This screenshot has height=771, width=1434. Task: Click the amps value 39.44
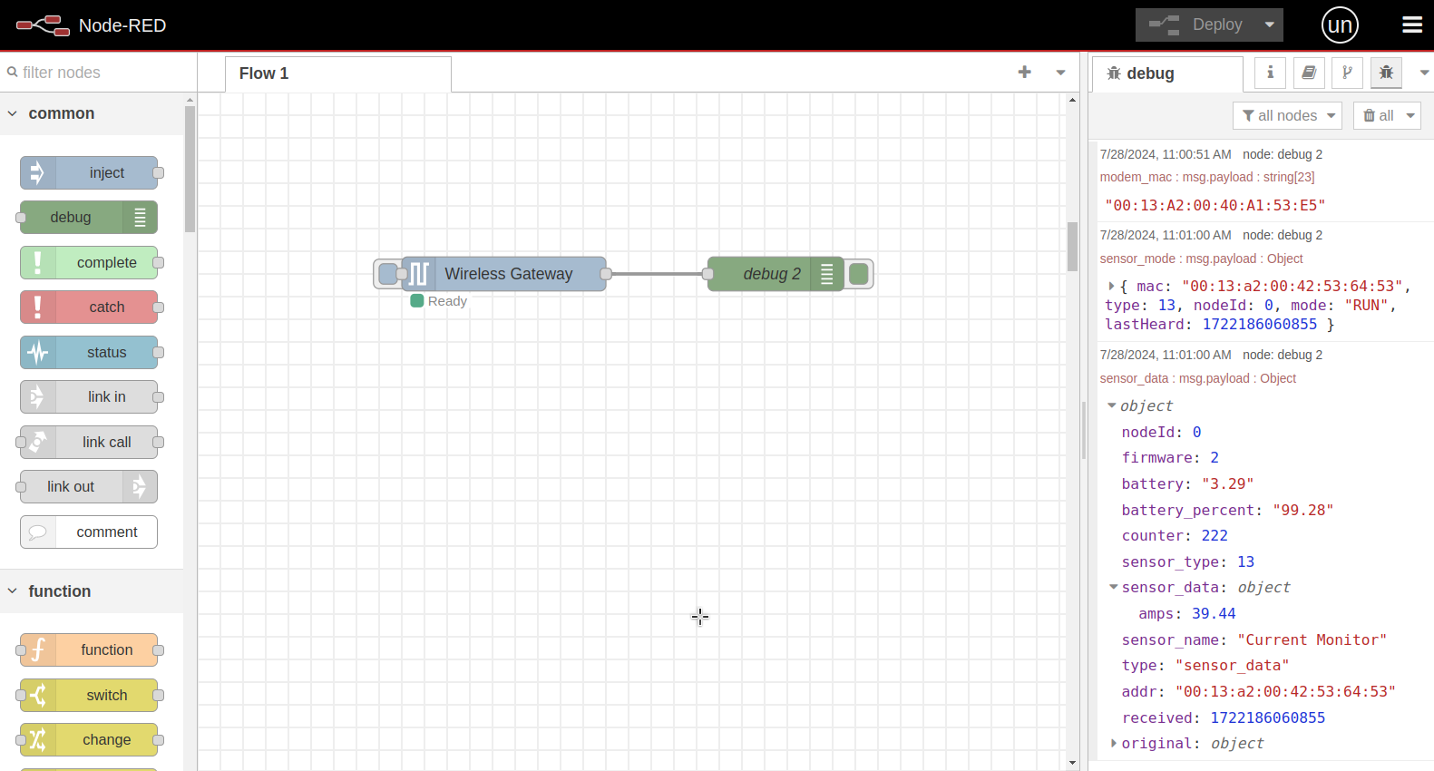point(1214,613)
